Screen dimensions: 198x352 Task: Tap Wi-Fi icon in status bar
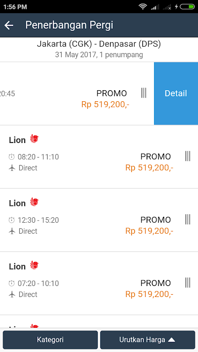coord(143,7)
